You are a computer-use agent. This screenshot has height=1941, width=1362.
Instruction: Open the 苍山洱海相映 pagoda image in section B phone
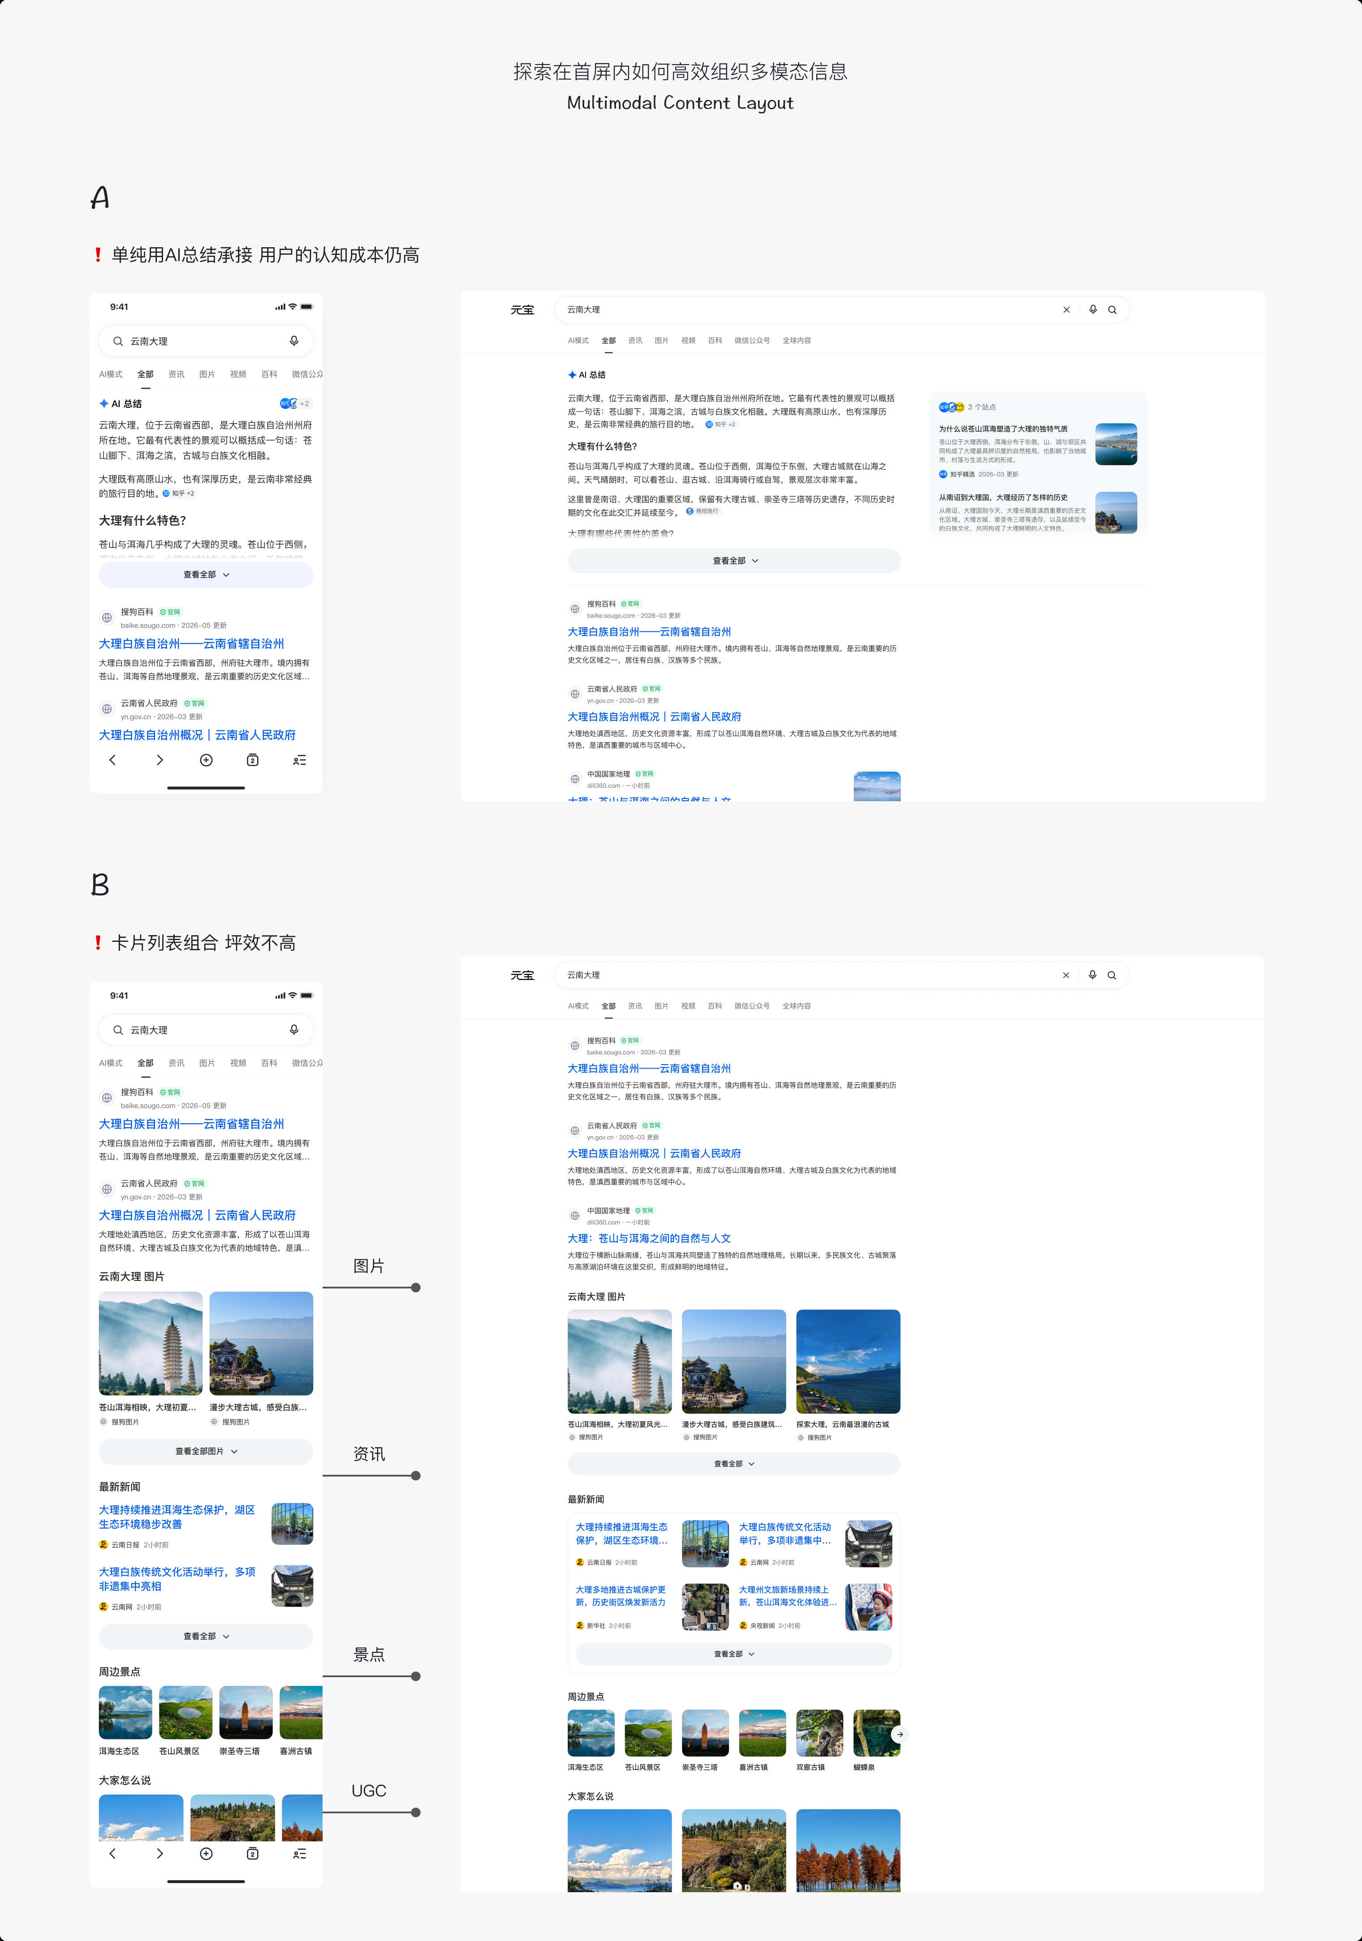click(151, 1343)
